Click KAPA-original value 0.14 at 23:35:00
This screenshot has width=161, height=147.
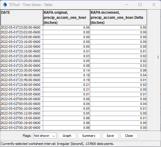click(67, 70)
